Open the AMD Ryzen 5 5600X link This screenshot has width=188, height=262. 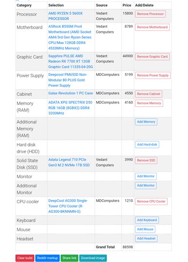click(65, 16)
